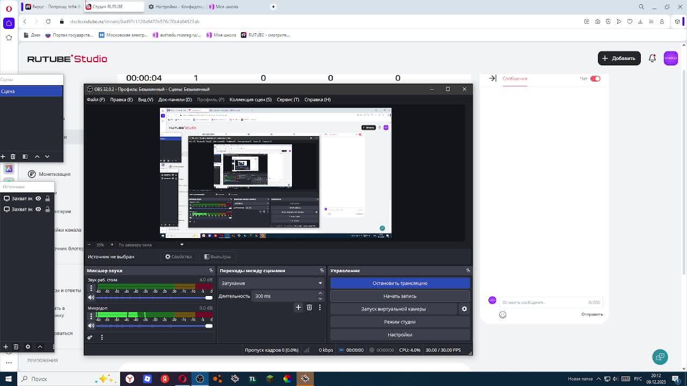The height and width of the screenshot is (386, 687).
Task: Open Микр/доп track options menu
Action: coord(91,316)
